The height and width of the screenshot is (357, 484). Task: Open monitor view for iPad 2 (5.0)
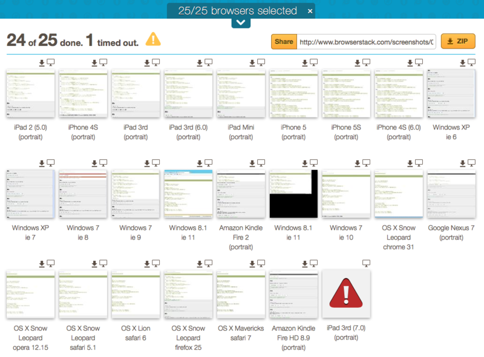point(51,62)
